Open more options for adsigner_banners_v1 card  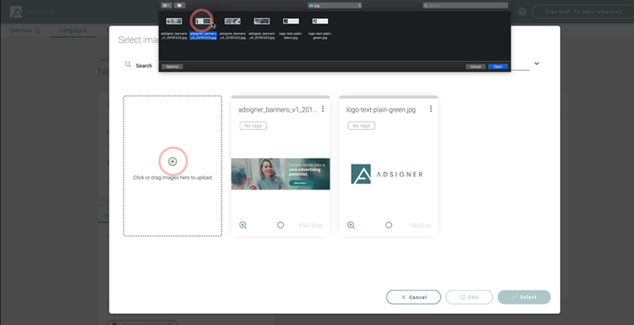[x=323, y=109]
